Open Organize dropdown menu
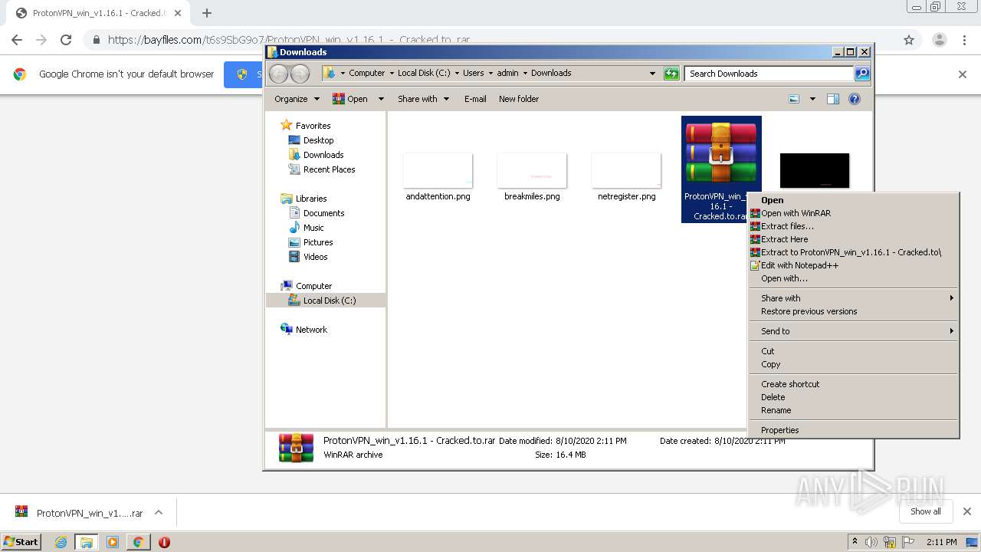Image resolution: width=981 pixels, height=552 pixels. point(297,99)
